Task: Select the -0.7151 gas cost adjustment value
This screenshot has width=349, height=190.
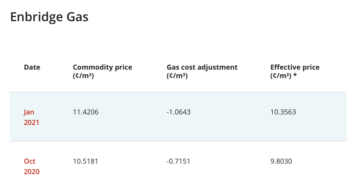Action: tap(178, 161)
